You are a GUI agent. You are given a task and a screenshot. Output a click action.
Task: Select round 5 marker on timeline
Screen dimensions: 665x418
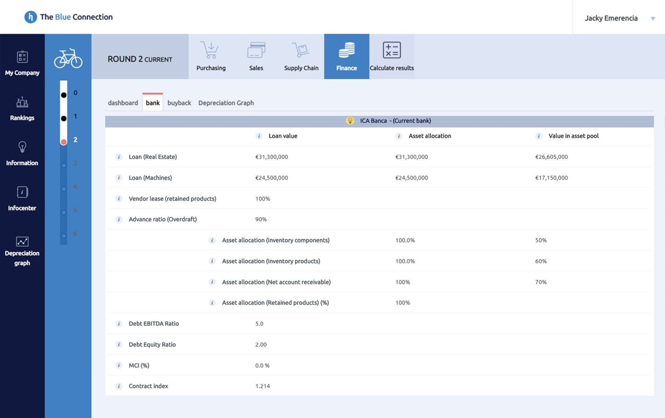(x=64, y=212)
